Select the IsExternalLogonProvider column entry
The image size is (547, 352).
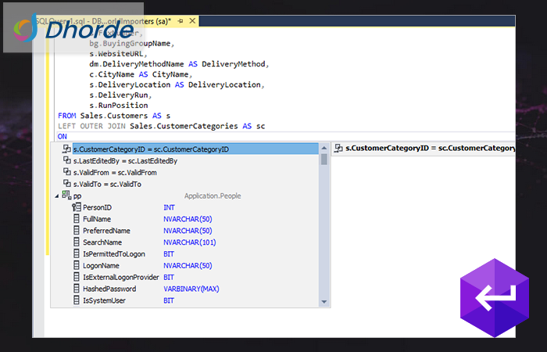(x=120, y=277)
